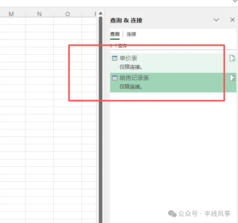Screen dimensions: 238x223
Task: Switch to the 查询 tab
Action: 115,34
